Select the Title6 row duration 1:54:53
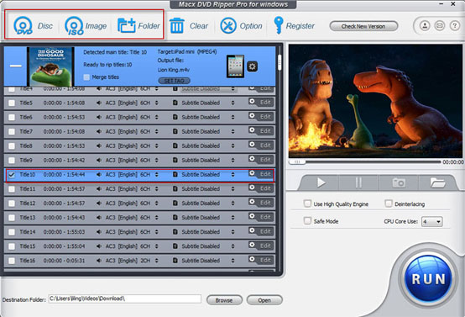Screen dimensions: 465x317 pyautogui.click(x=64, y=117)
